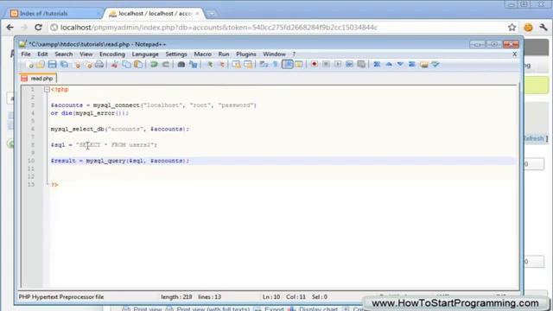Click the Replace toolbar icon
Screen dimensions: 553x311
point(194,65)
